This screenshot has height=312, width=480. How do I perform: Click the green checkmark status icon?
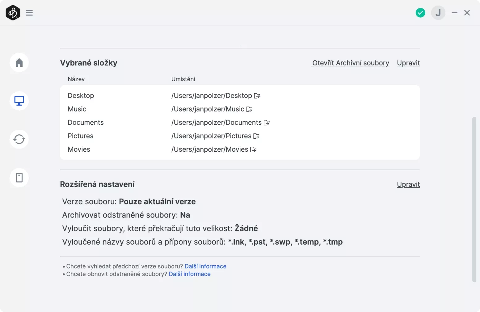pyautogui.click(x=420, y=13)
